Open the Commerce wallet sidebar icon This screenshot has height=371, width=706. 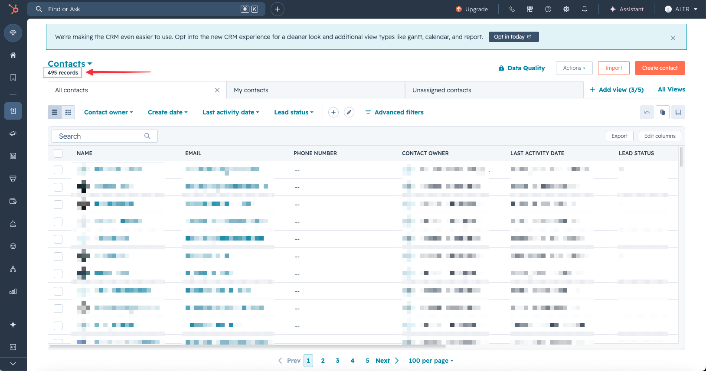pyautogui.click(x=13, y=201)
